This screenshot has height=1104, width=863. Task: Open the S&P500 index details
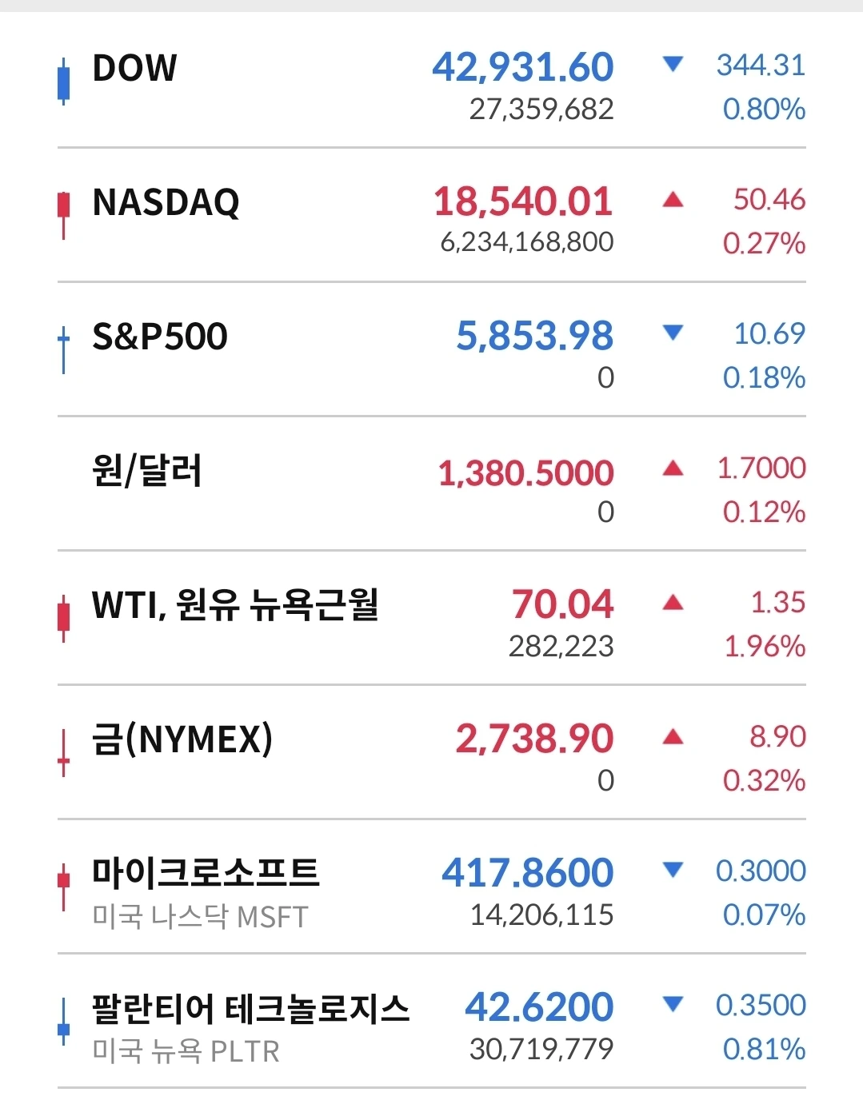point(432,349)
